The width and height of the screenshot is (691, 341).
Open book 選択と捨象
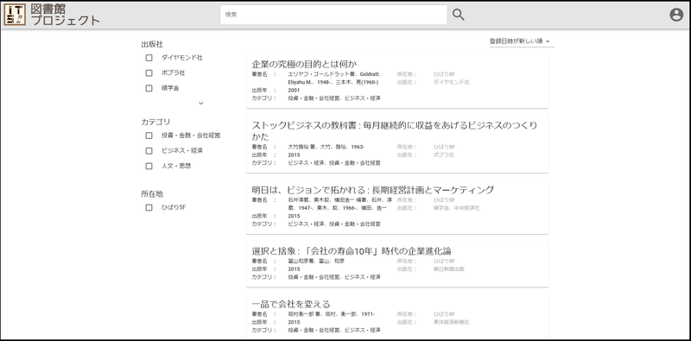pyautogui.click(x=352, y=251)
